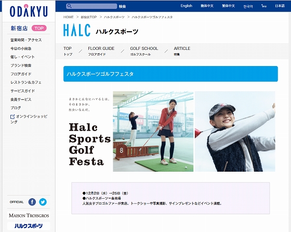Go to HOME breadcrumb
Viewport: 291px width, 232px height.
click(69, 17)
